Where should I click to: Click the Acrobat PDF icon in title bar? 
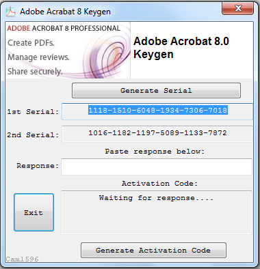[x=10, y=12]
